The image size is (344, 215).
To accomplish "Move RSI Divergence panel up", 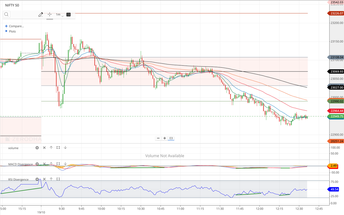I will pyautogui.click(x=51, y=179).
